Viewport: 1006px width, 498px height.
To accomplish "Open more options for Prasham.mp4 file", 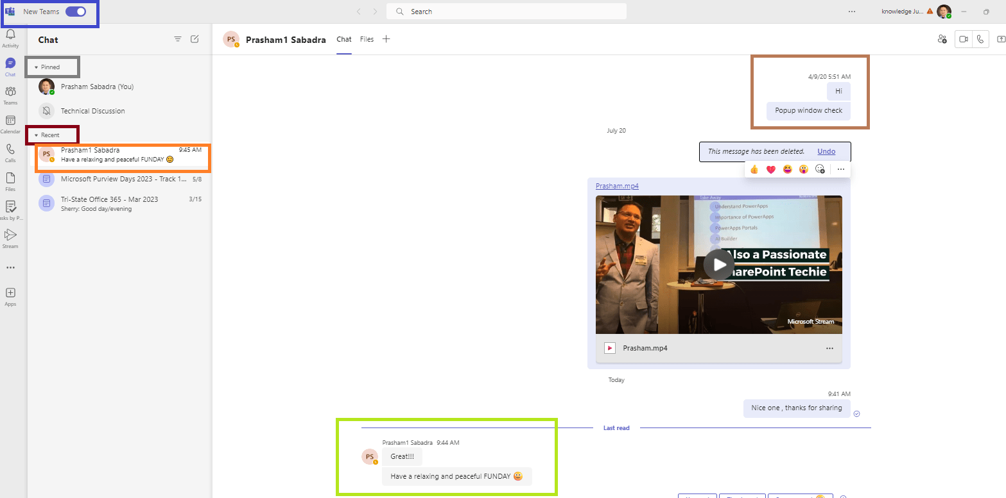I will click(x=829, y=348).
